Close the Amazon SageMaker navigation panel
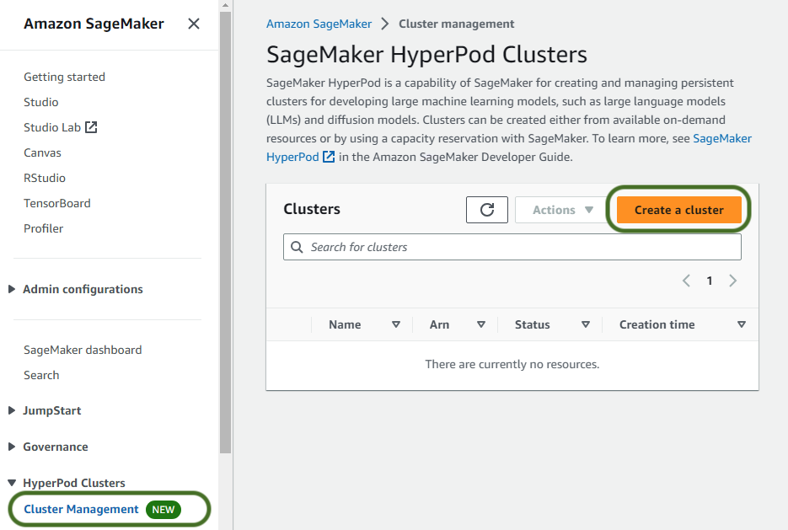 [194, 24]
